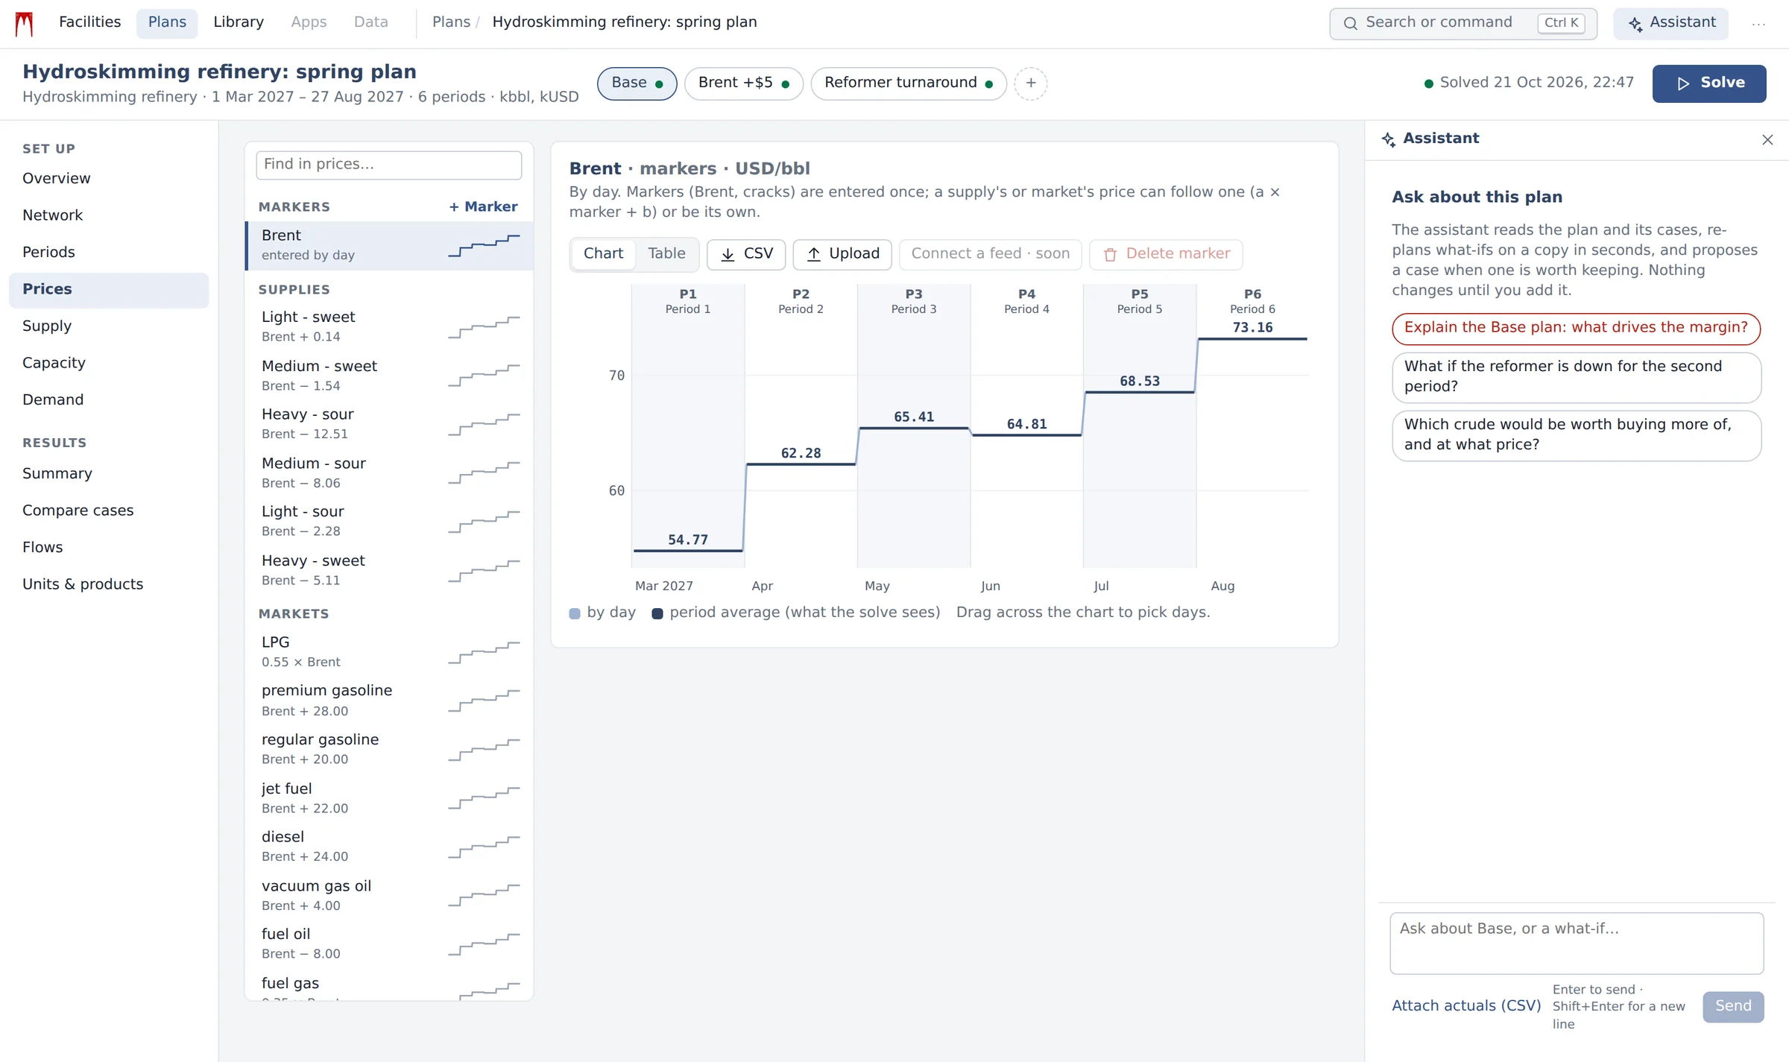Download prices as CSV
The width and height of the screenshot is (1789, 1062).
click(746, 254)
